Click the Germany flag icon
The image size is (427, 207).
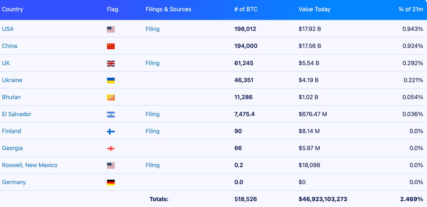point(110,182)
